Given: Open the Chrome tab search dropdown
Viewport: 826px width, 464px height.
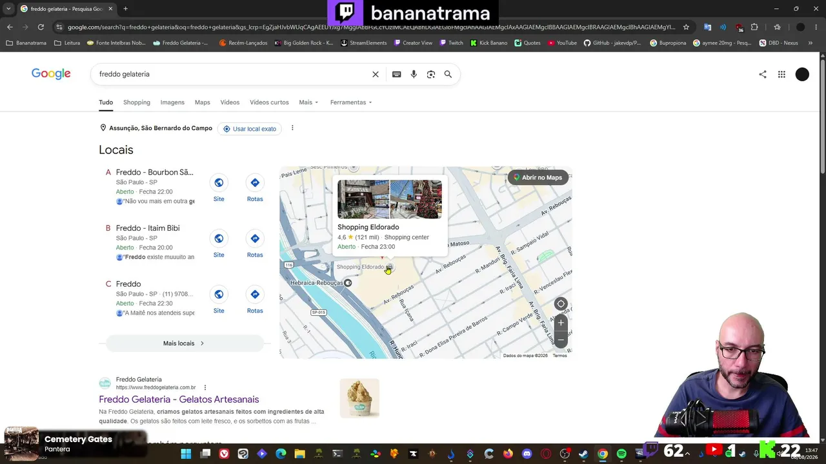Looking at the screenshot, I should tap(8, 9).
